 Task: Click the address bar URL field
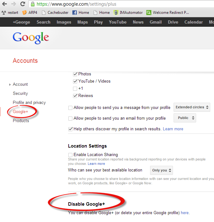[122, 4]
